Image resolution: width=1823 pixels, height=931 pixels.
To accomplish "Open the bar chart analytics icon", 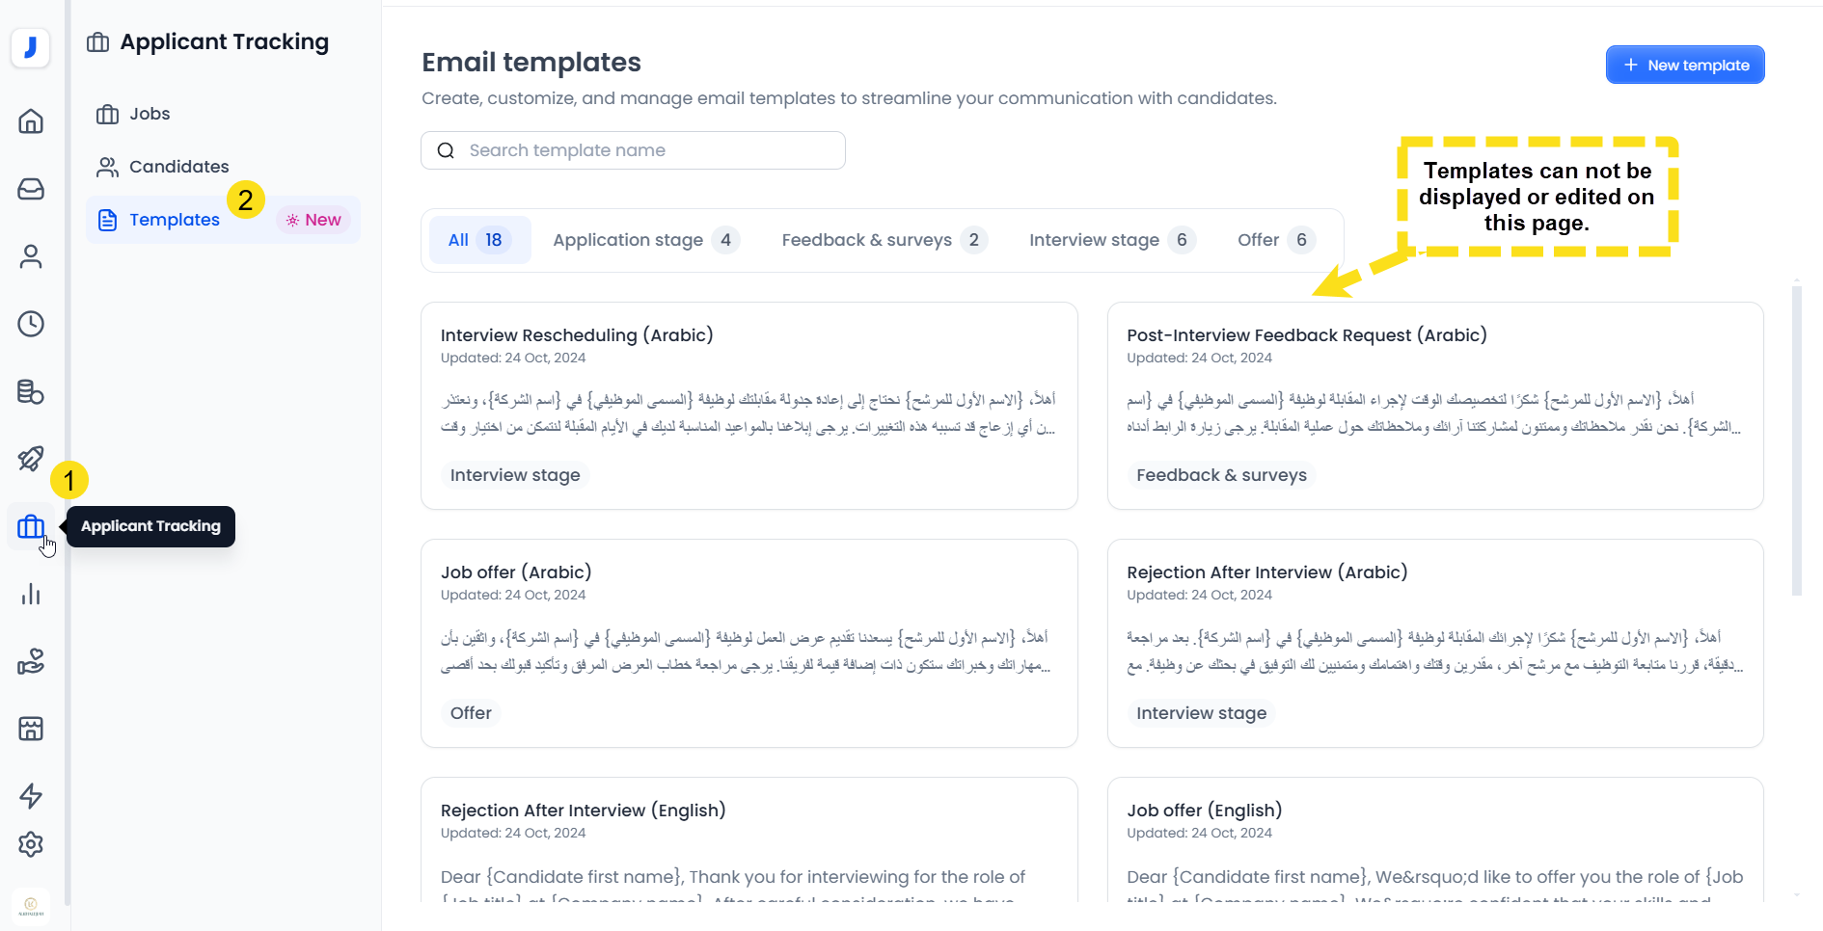I will (31, 594).
